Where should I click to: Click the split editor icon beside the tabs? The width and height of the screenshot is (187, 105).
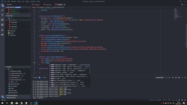click(182, 5)
